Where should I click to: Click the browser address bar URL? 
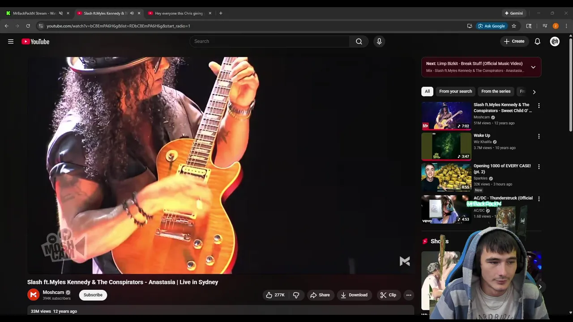click(118, 26)
